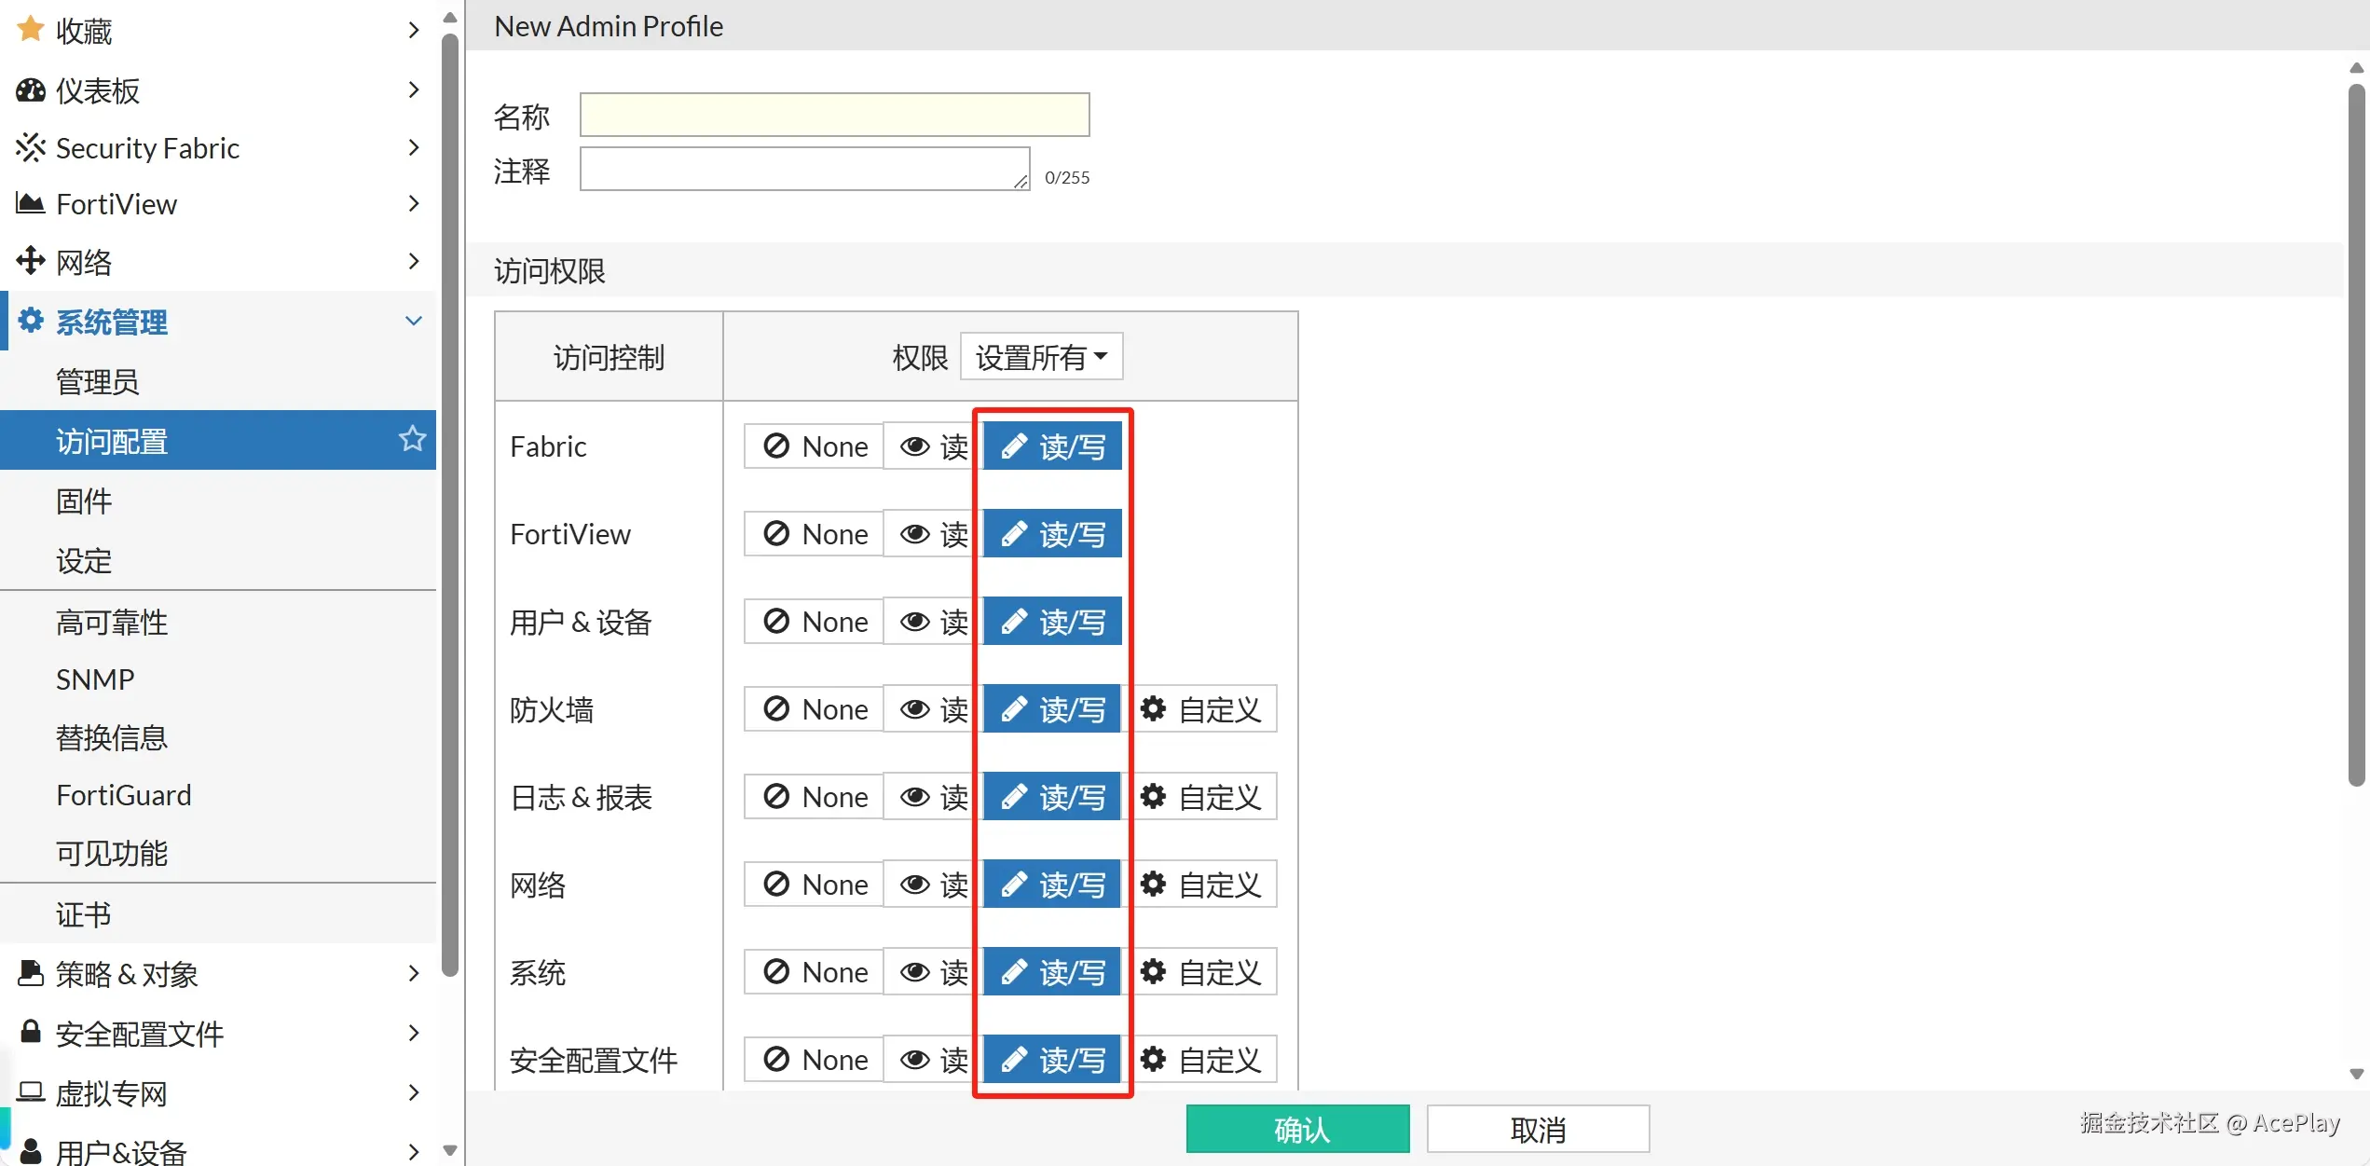
Task: Open the 设置所有 permissions dropdown
Action: (x=1041, y=357)
